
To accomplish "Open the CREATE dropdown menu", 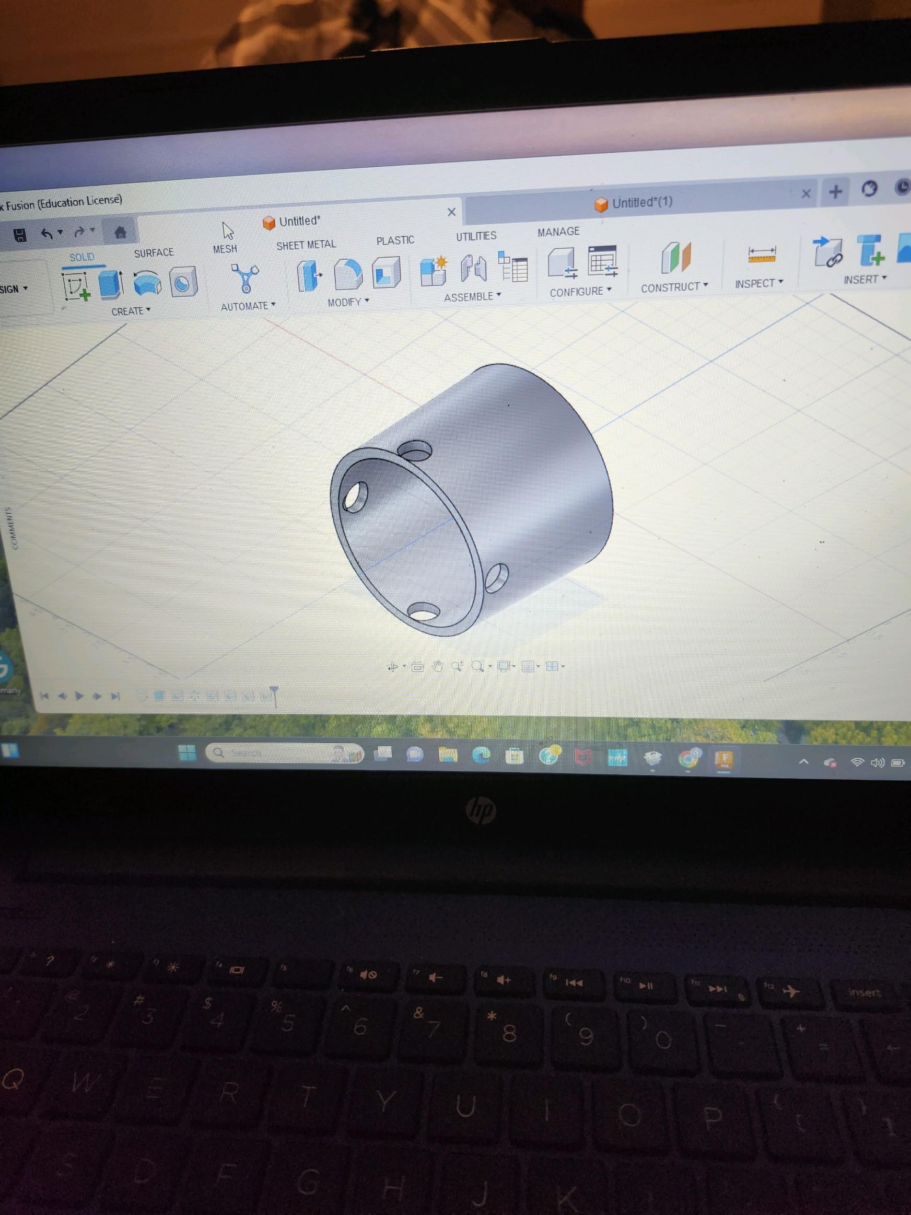I will coord(131,311).
